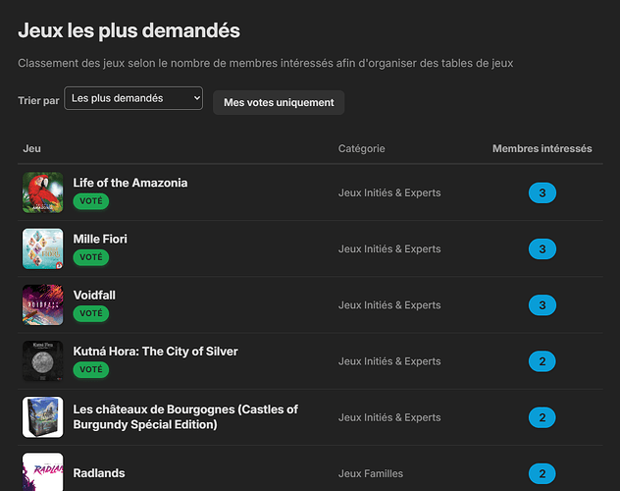Toggle VOTÉ badge under Mille Fiori

point(91,257)
